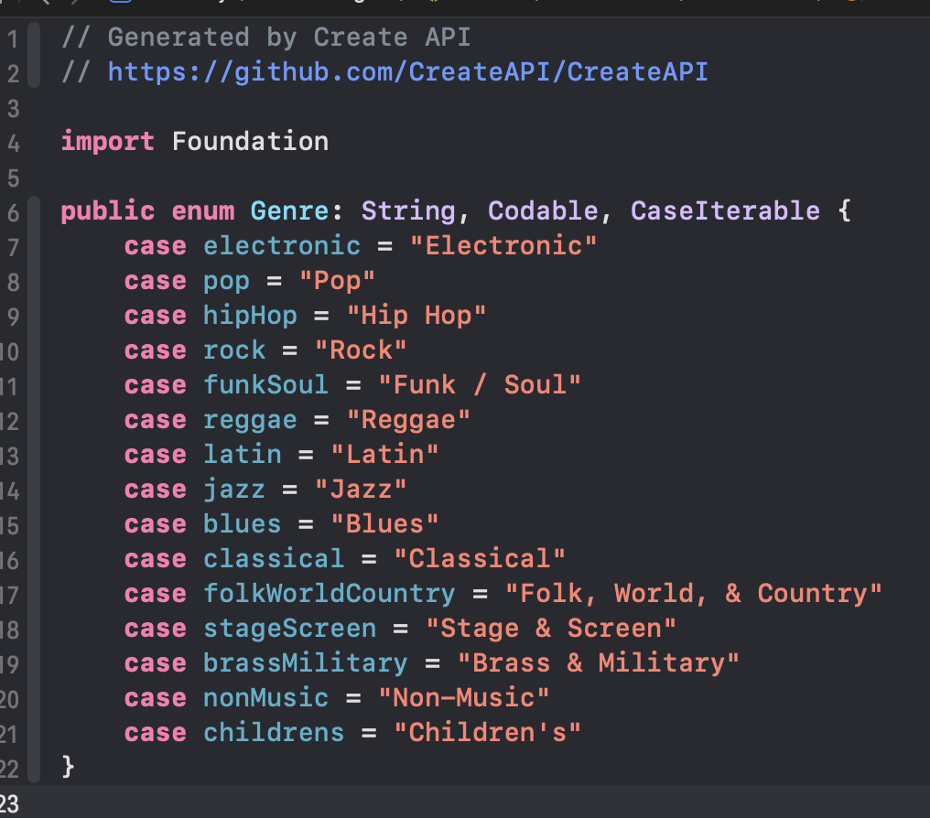Click the "Non-Music" string value
930x818 pixels.
coord(464,698)
